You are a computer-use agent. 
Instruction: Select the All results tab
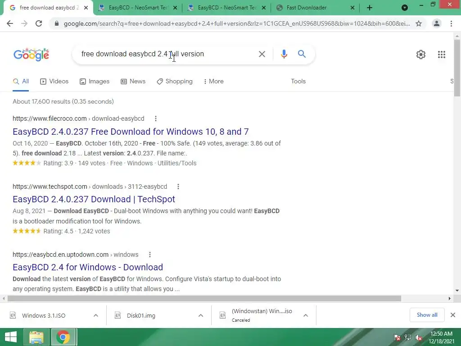(x=21, y=81)
